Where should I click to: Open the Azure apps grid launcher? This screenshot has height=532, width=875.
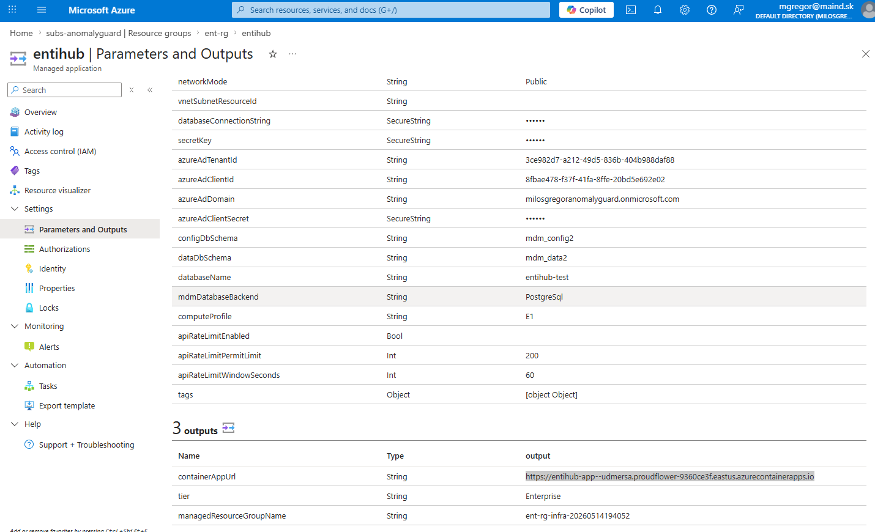(12, 10)
